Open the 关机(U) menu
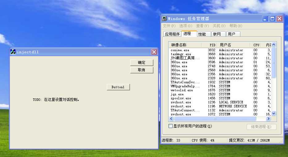The width and height of the screenshot is (288, 157). pos(219,26)
